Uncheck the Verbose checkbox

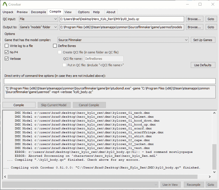click(x=7, y=59)
